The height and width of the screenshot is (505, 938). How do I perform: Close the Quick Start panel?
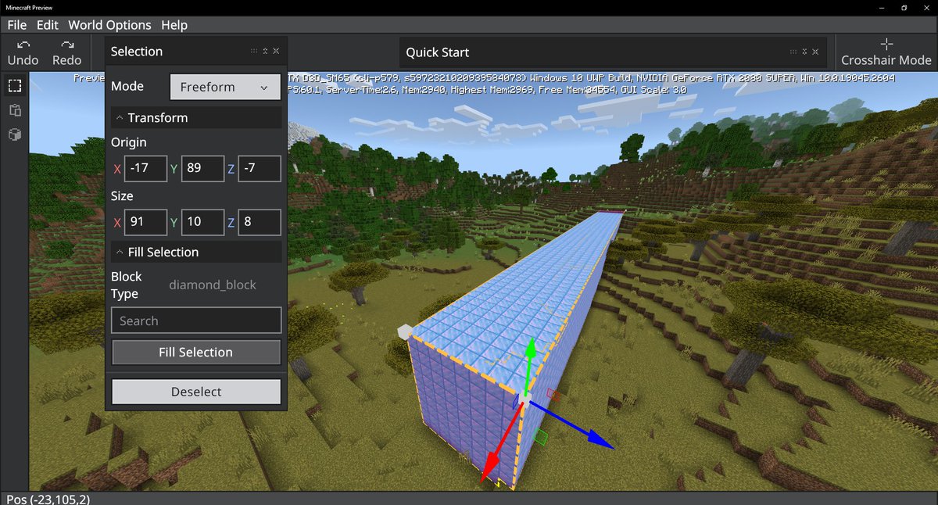(x=816, y=52)
